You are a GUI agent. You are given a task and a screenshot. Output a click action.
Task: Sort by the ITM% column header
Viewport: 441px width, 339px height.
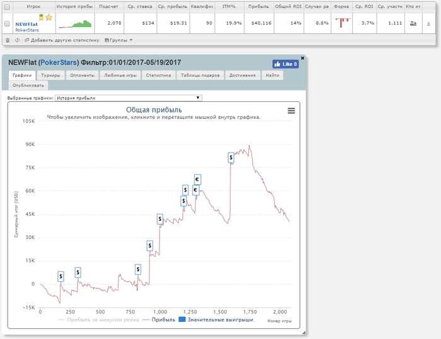click(229, 6)
